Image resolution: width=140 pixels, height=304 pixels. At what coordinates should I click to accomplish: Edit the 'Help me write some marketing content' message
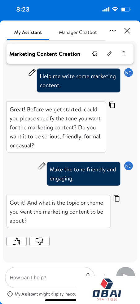(32, 73)
